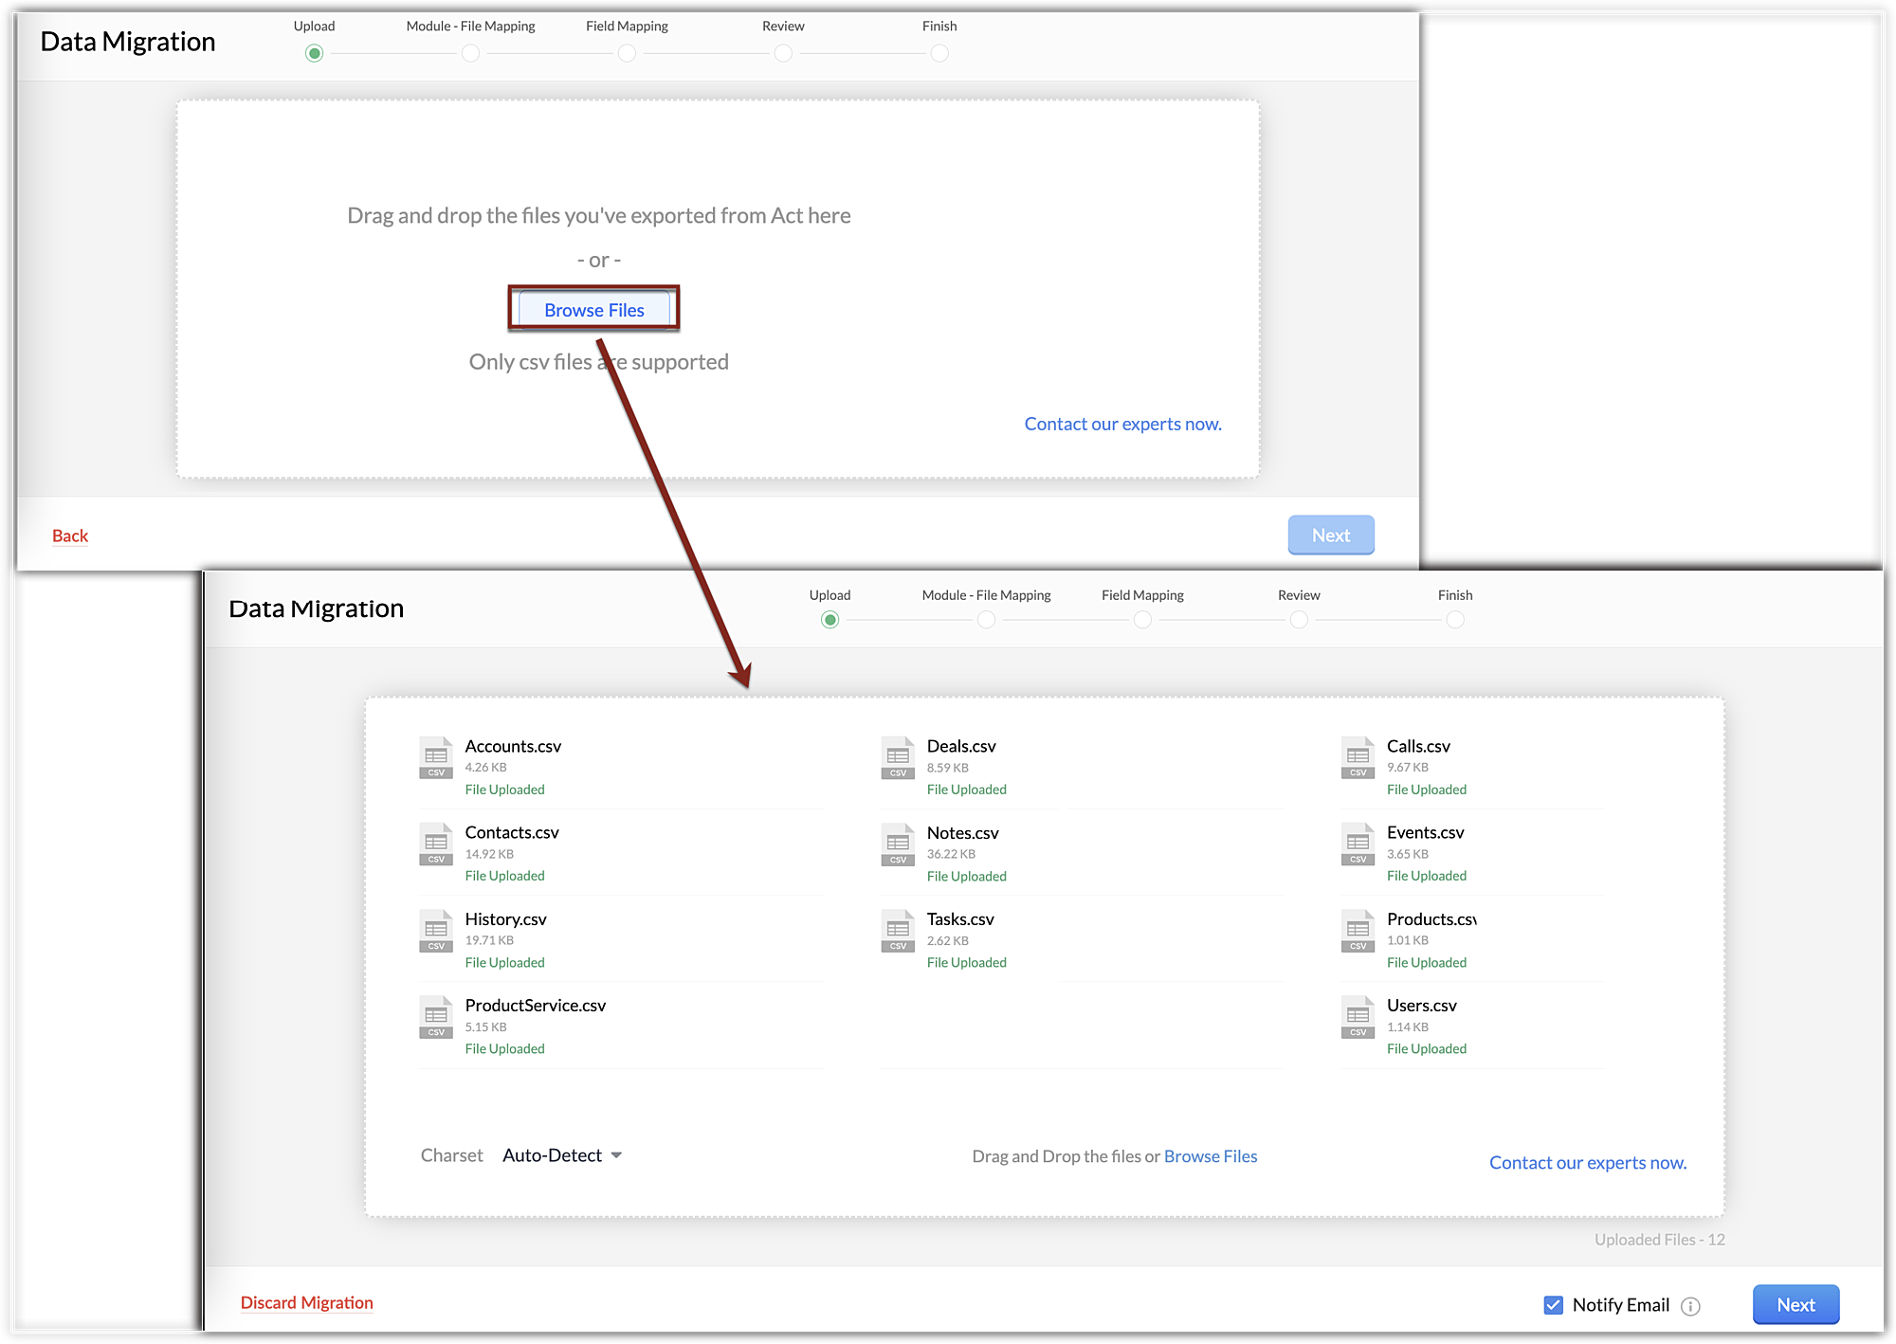Screen dimensions: 1896x1344
Task: Click the Charset dropdown arrow
Action: (616, 1155)
